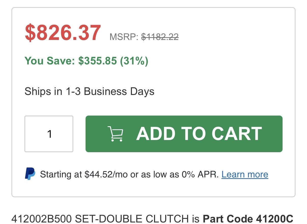Click the You Save label

(50, 61)
